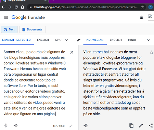Select English as target language
The image size is (154, 130).
pyautogui.click(x=116, y=40)
